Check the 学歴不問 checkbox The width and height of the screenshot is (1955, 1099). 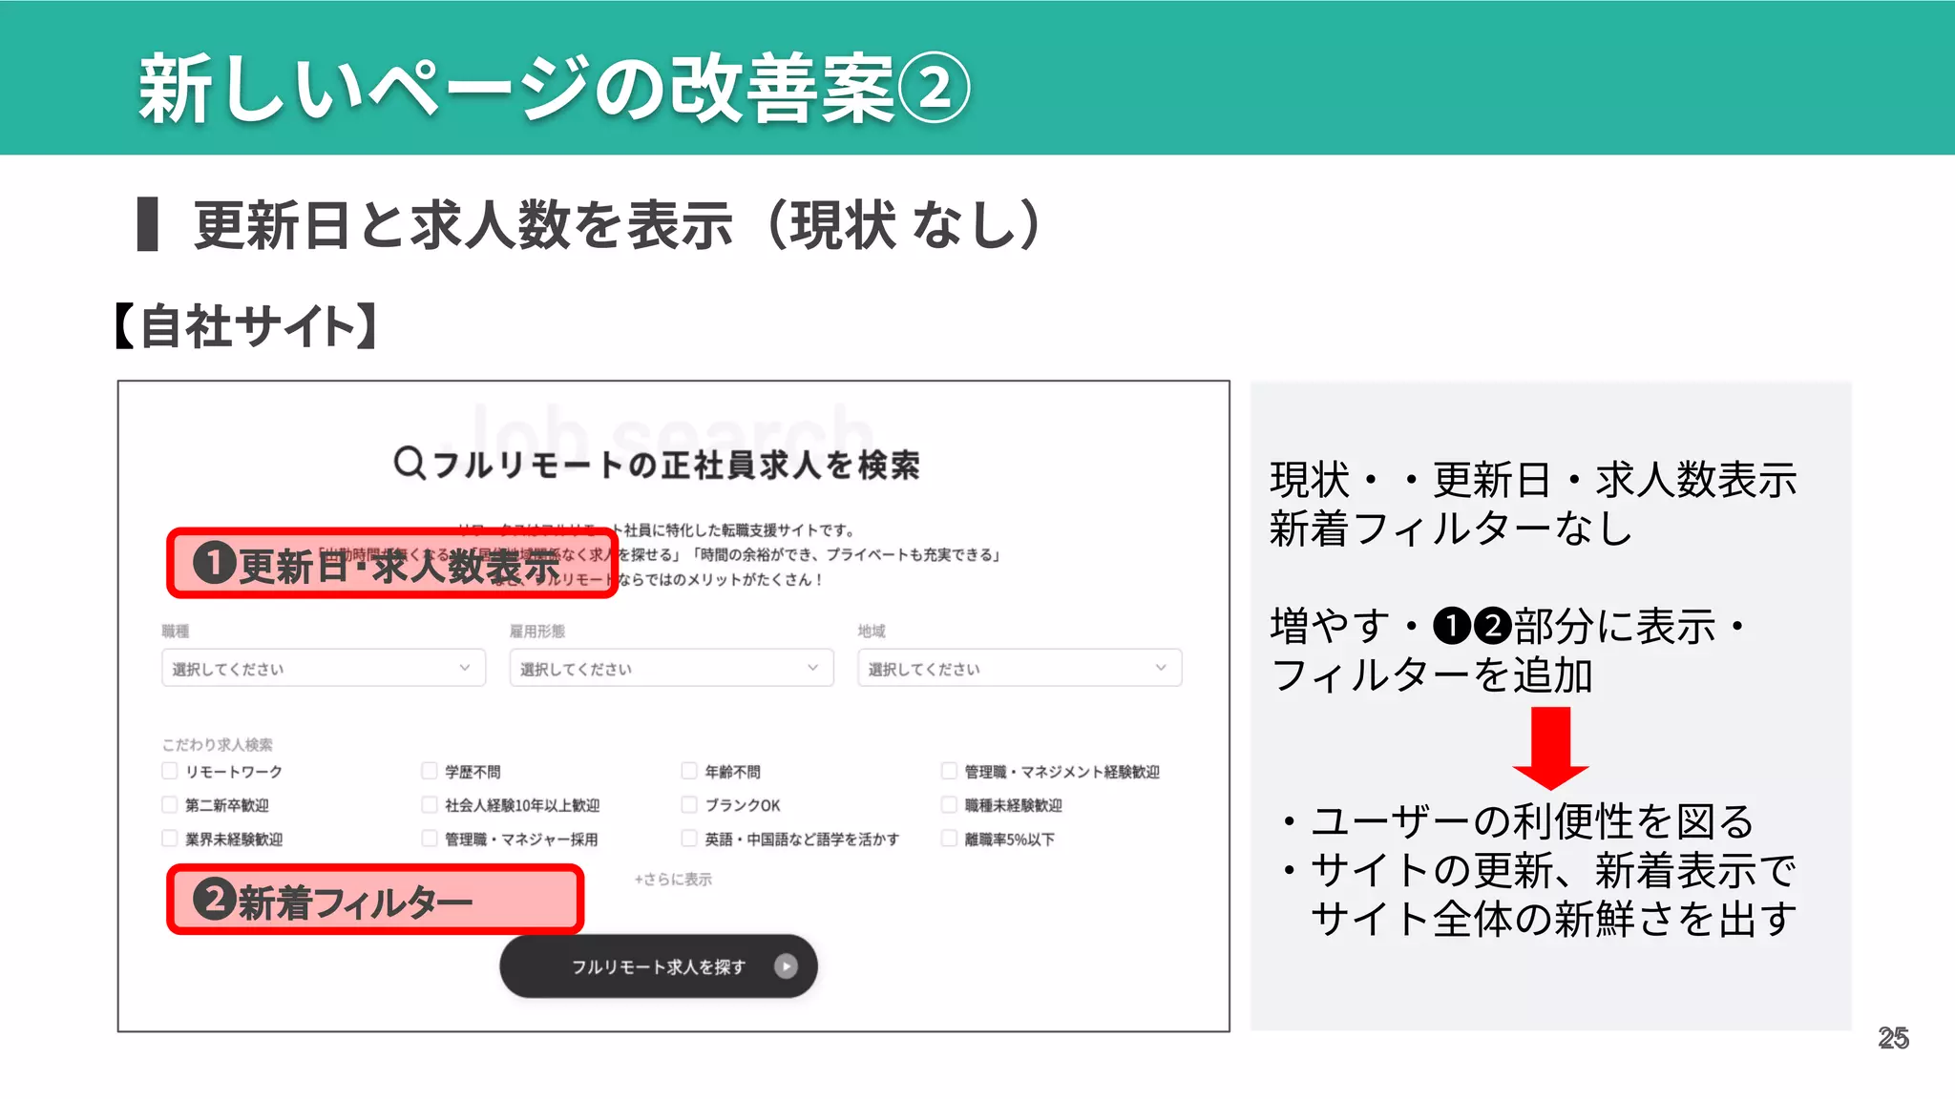pos(430,770)
